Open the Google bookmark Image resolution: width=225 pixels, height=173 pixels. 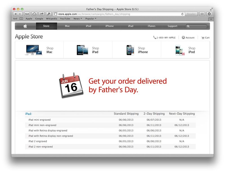click(39, 19)
